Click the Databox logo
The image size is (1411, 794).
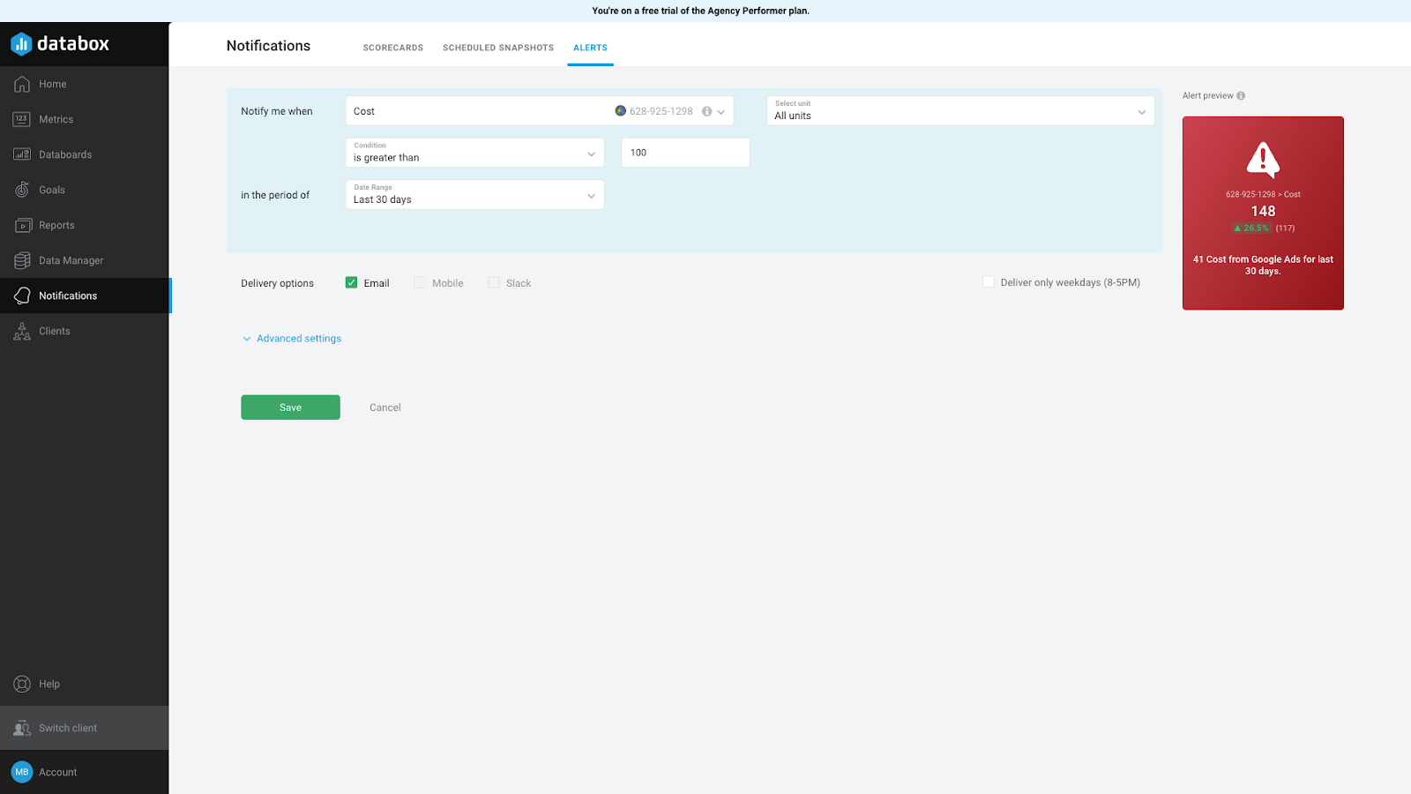tap(60, 43)
